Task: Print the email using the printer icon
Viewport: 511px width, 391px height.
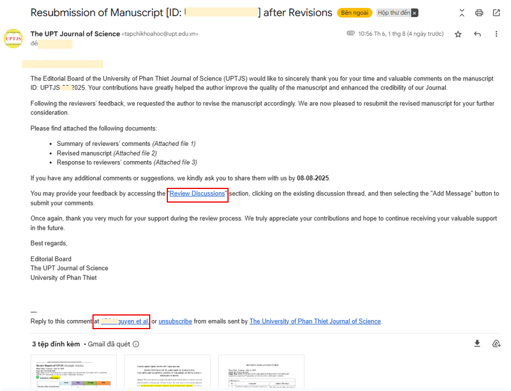Action: (479, 12)
